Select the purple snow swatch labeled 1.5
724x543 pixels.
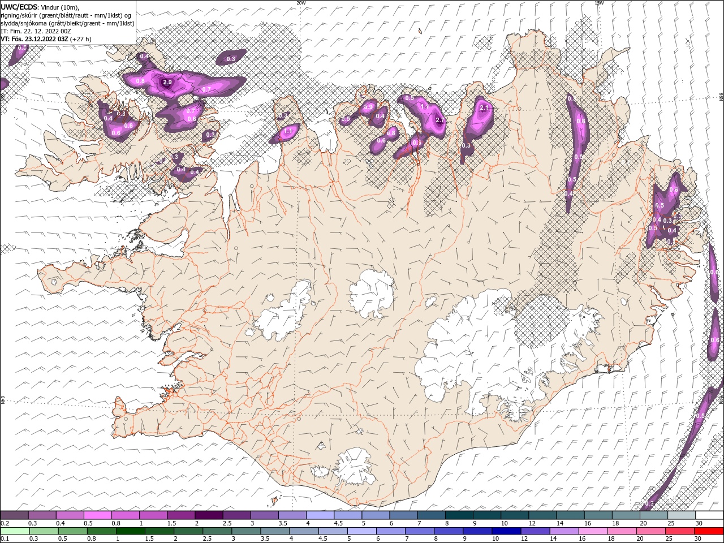point(182,515)
